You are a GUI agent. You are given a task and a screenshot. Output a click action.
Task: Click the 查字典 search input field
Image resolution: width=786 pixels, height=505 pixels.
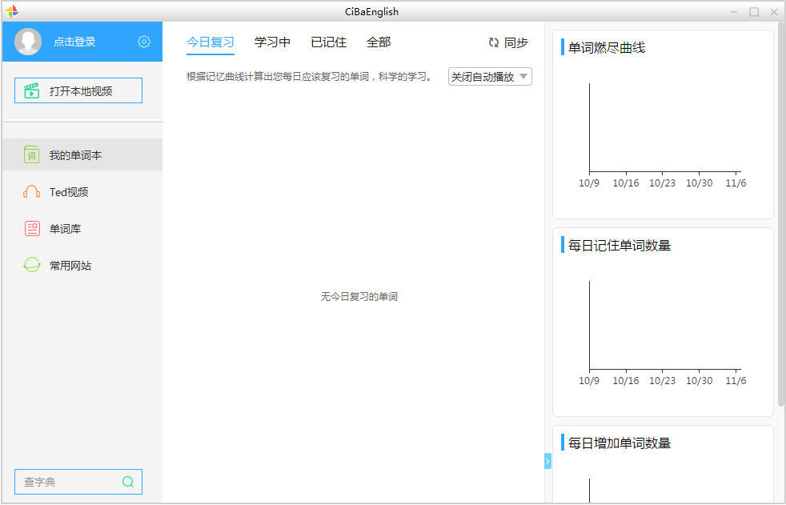[68, 482]
